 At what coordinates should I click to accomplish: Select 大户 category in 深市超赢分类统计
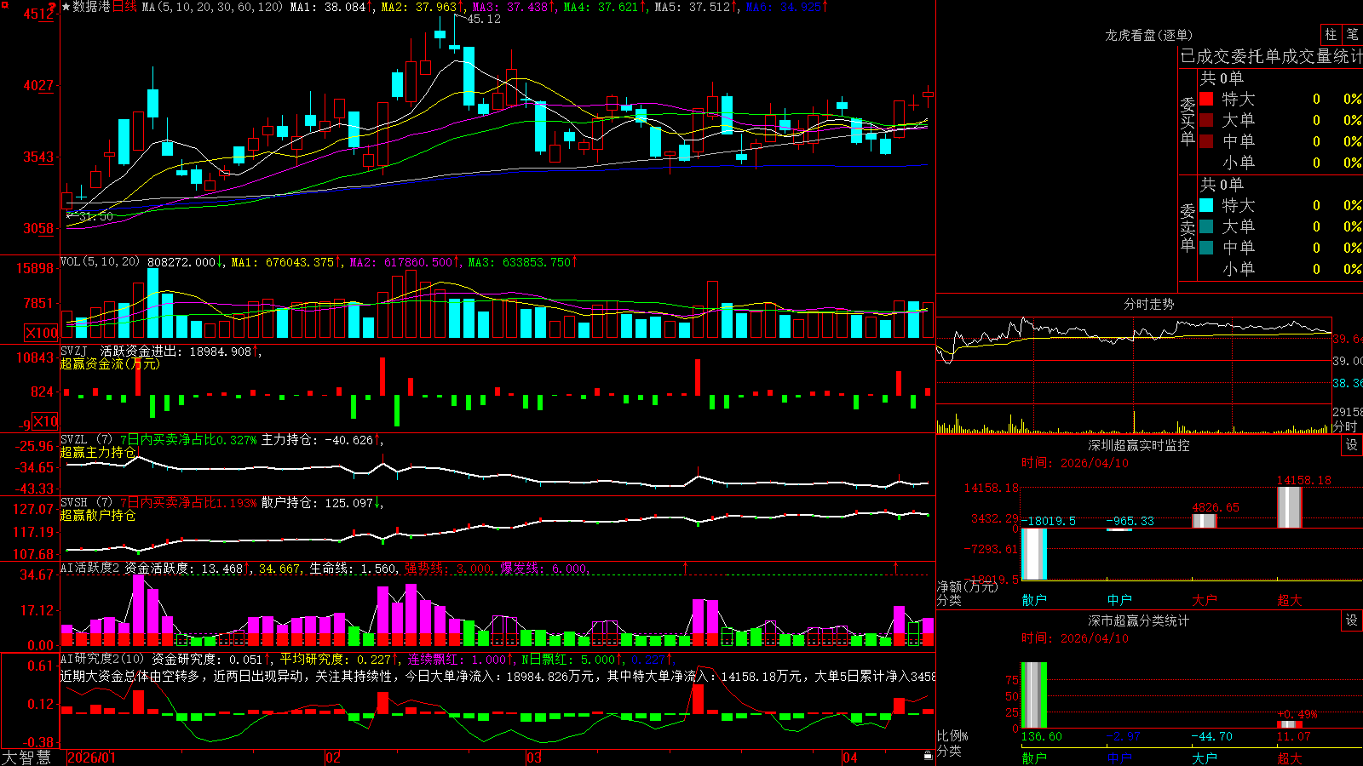click(1205, 757)
